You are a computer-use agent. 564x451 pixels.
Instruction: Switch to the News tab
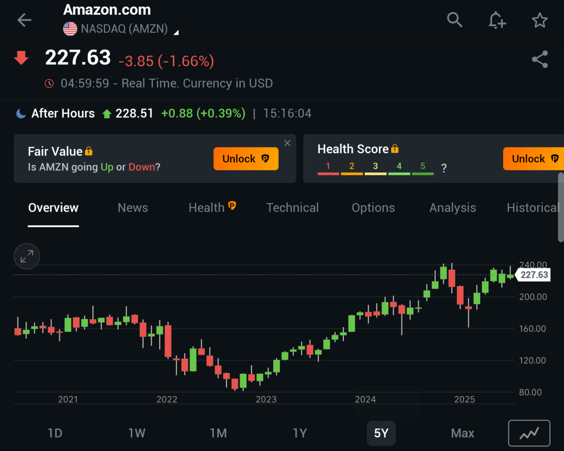coord(133,208)
